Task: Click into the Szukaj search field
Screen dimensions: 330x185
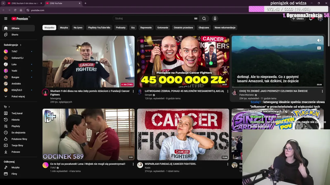Action: click(154, 18)
